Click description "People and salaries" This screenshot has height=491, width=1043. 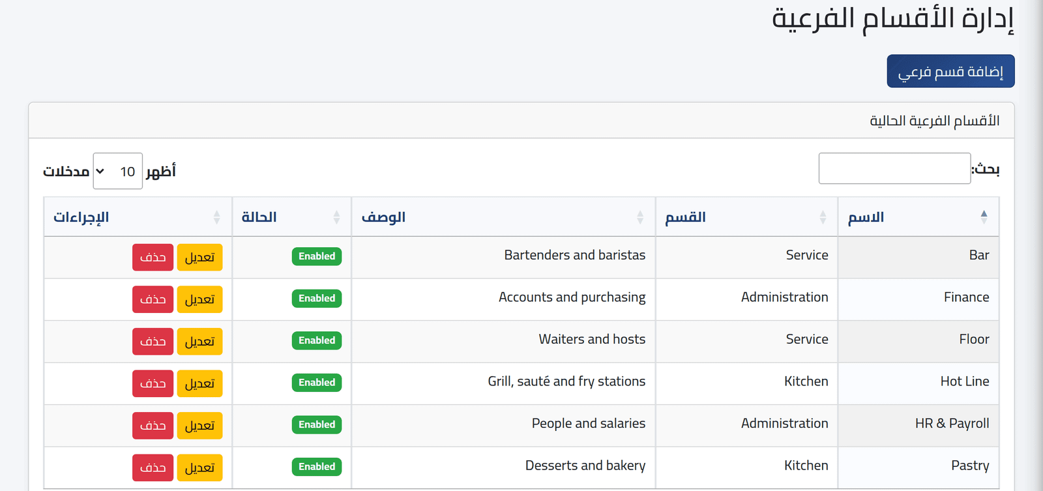(x=589, y=423)
